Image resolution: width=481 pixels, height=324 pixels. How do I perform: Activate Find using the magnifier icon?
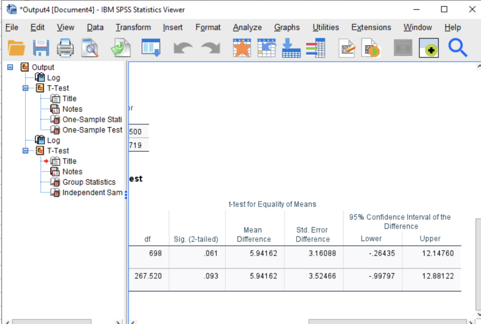[x=458, y=47]
